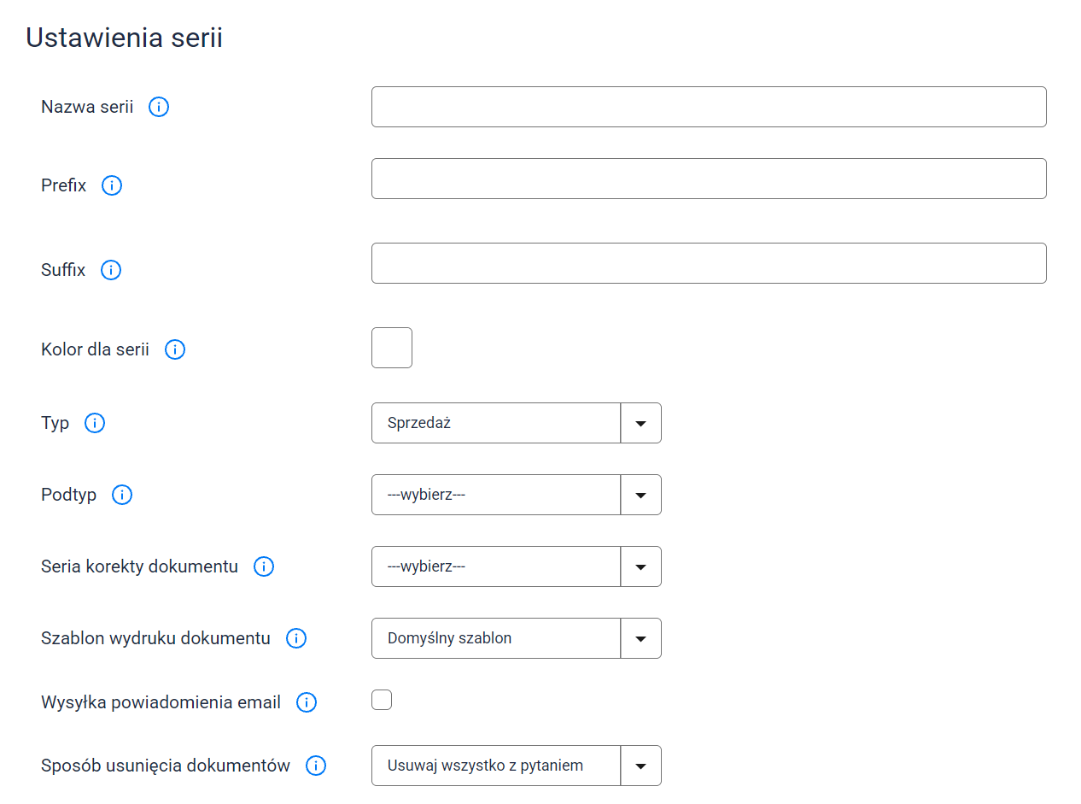Click the info icon next to Typ

[95, 423]
